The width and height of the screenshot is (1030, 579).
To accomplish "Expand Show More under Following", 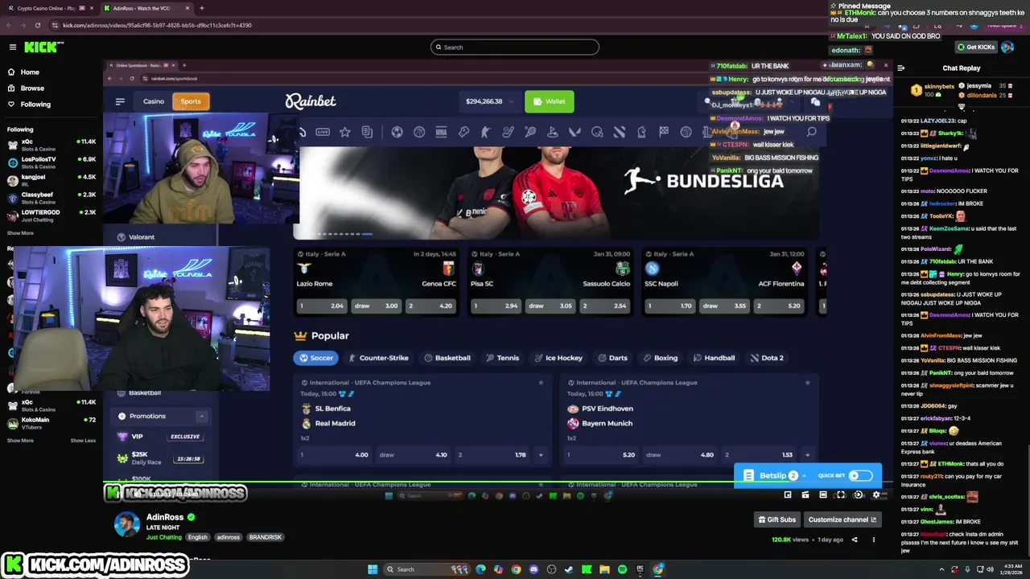I will 20,233.
